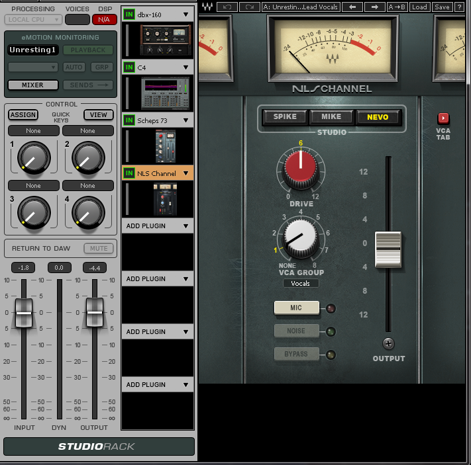Click the center VU meter display
This screenshot has width=471, height=465.
[333, 47]
